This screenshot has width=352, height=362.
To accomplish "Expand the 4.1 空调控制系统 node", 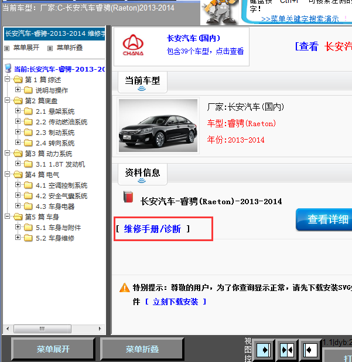I will click(18, 184).
